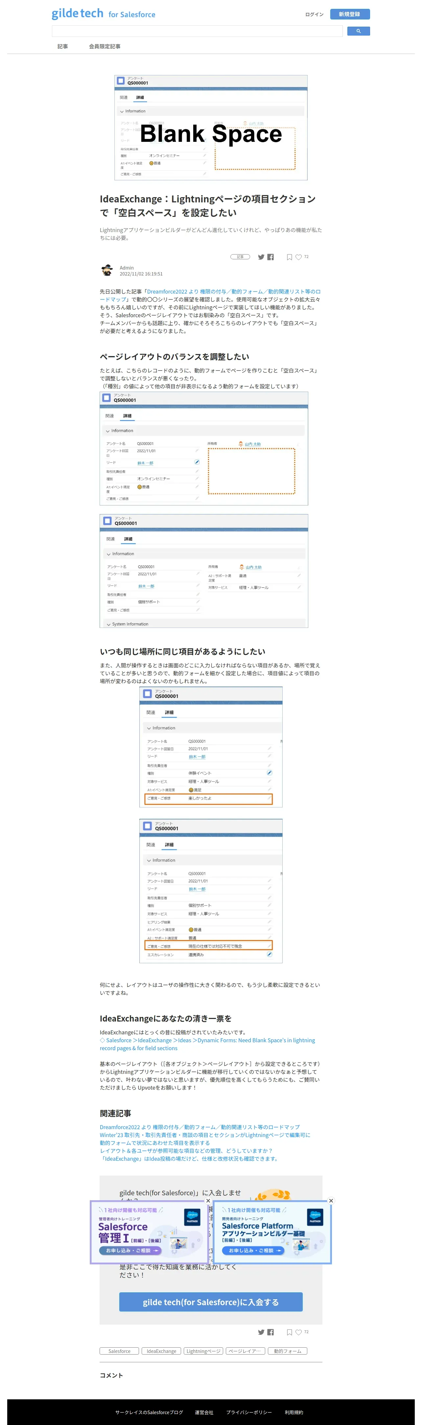This screenshot has width=422, height=1425.
Task: Click the magnifier search button
Action: [358, 31]
